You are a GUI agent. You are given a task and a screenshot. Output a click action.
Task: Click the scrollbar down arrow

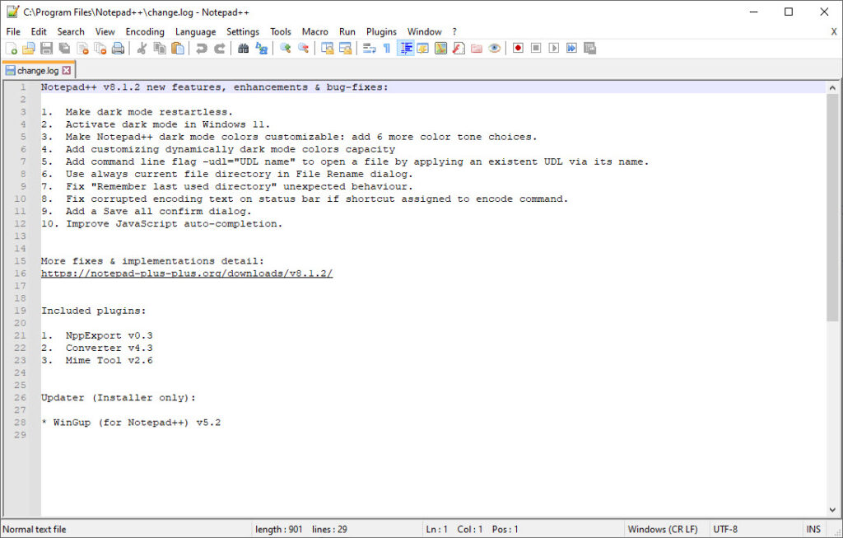pos(832,509)
